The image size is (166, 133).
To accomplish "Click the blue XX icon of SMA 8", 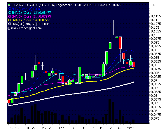I will pyautogui.click(x=9, y=9).
